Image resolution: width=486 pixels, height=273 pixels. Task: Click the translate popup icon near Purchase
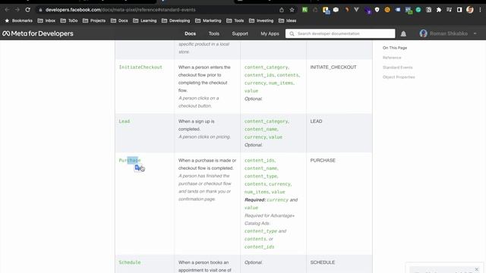pyautogui.click(x=137, y=168)
